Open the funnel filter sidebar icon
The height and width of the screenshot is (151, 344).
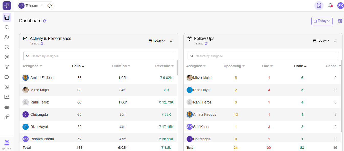coord(7,67)
